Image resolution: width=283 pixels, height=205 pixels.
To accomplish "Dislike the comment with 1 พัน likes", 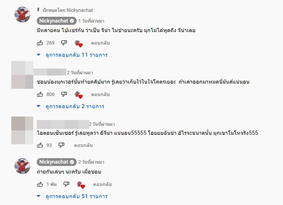I will click(x=66, y=184).
